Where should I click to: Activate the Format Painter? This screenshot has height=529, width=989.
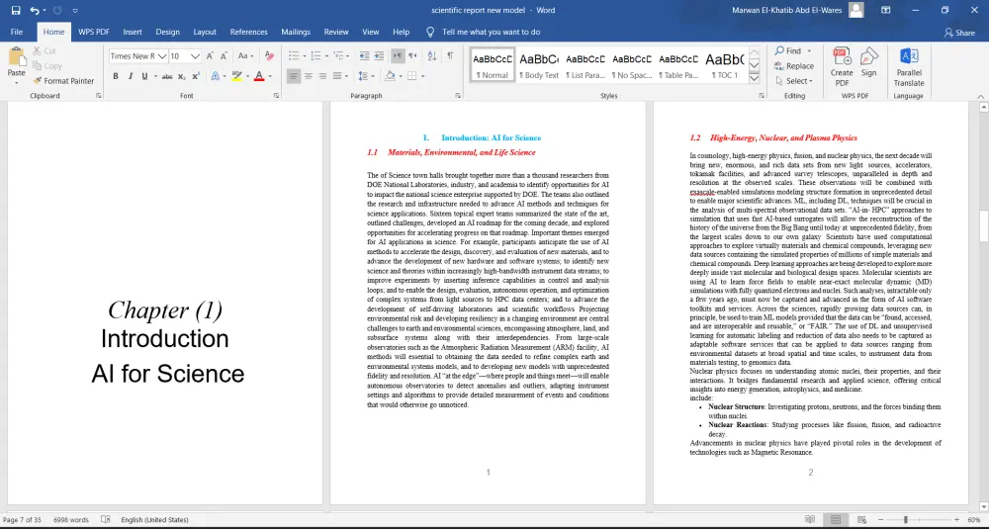63,81
